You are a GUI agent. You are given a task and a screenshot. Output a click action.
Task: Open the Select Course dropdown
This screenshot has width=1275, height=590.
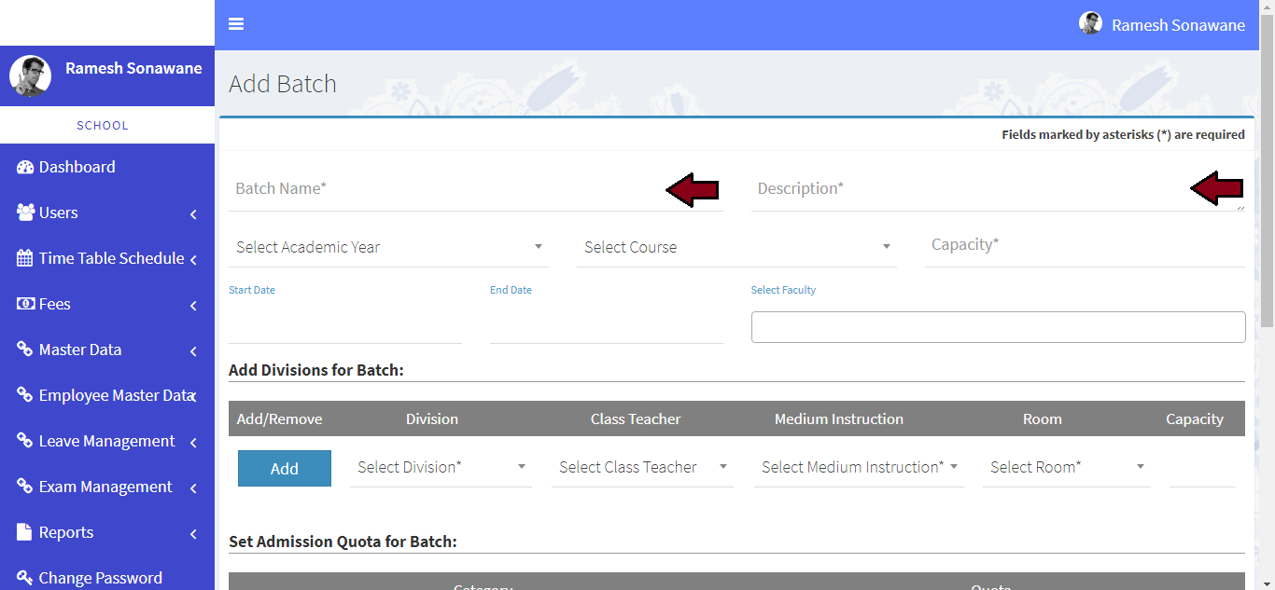[x=736, y=247]
